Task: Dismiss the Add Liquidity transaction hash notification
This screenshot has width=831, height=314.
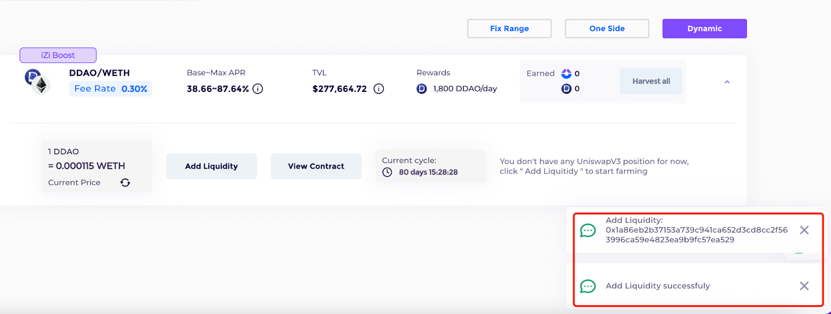Action: [x=804, y=230]
